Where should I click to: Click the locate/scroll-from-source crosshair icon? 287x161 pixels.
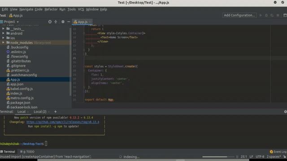(50, 22)
